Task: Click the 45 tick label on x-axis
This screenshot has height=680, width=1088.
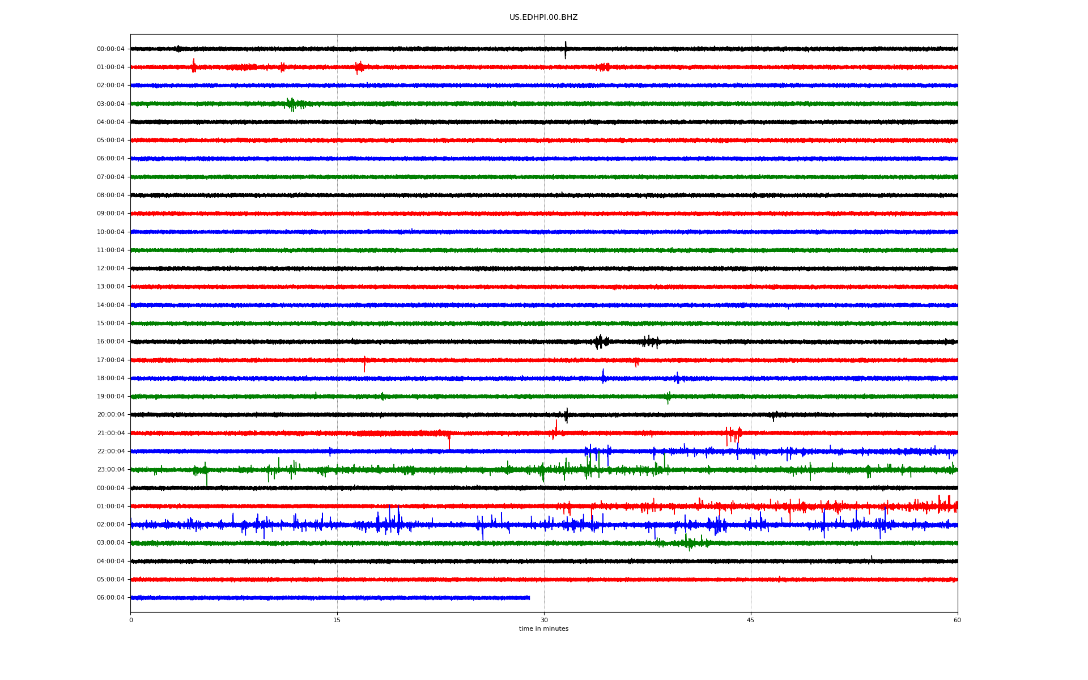Action: [x=750, y=620]
